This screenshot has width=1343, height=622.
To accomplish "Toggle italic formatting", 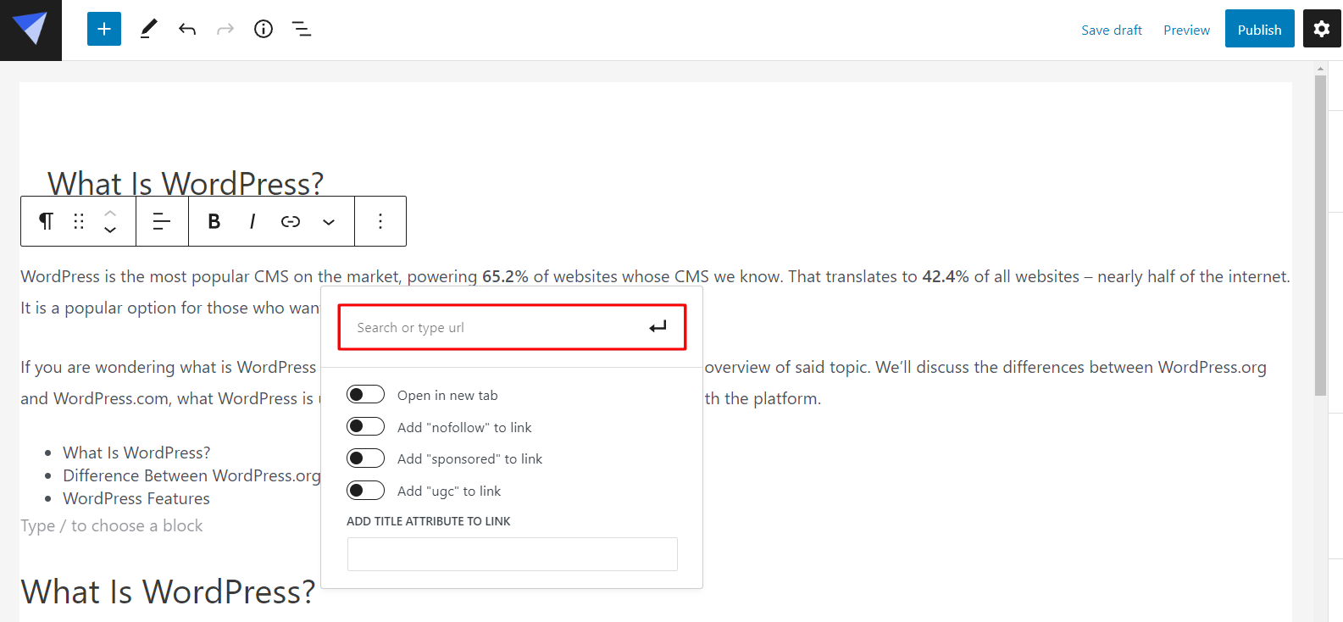I will pos(253,221).
